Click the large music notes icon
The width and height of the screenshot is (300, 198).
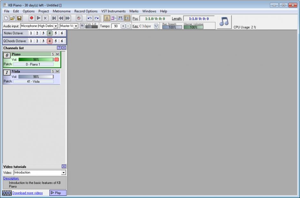(224, 22)
